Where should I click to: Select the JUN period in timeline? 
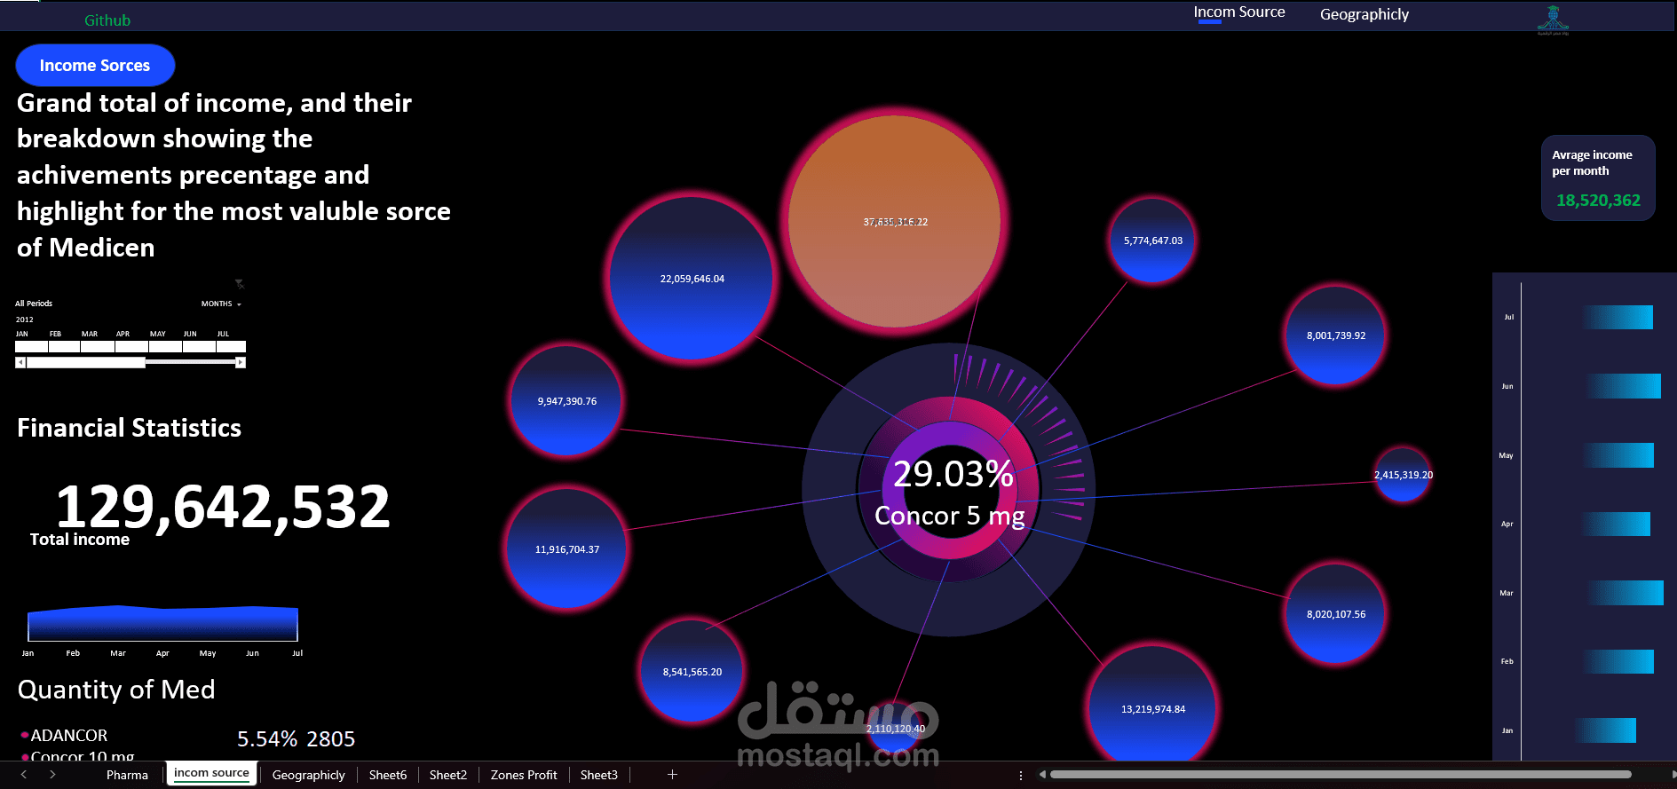pos(199,347)
